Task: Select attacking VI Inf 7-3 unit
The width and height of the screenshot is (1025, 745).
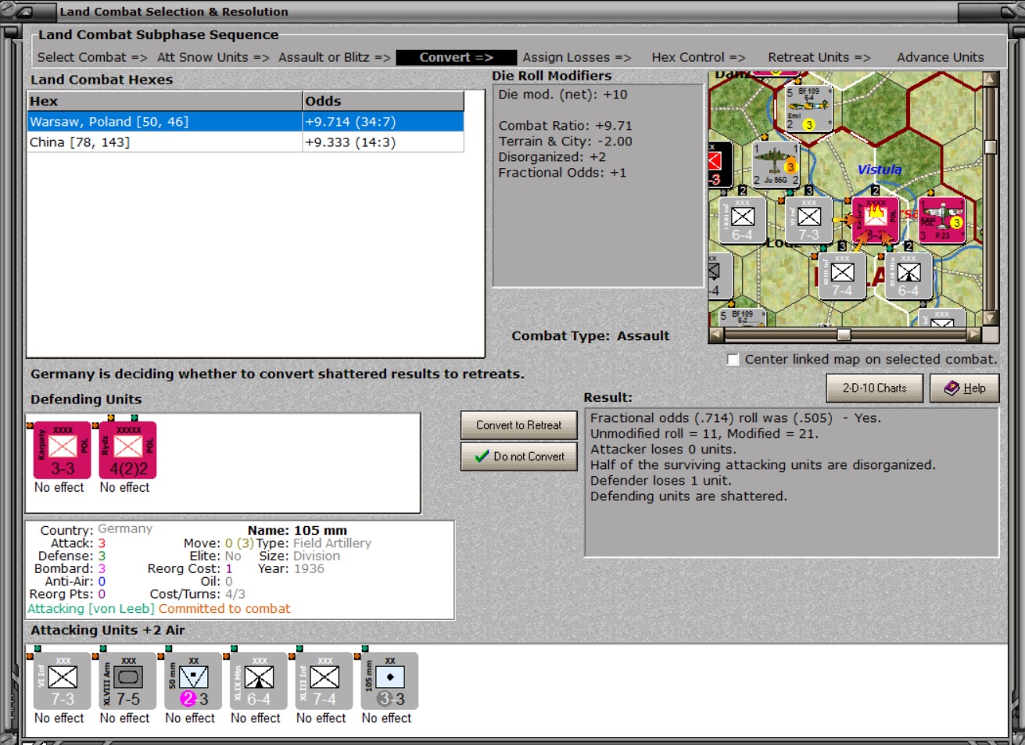Action: 63,681
